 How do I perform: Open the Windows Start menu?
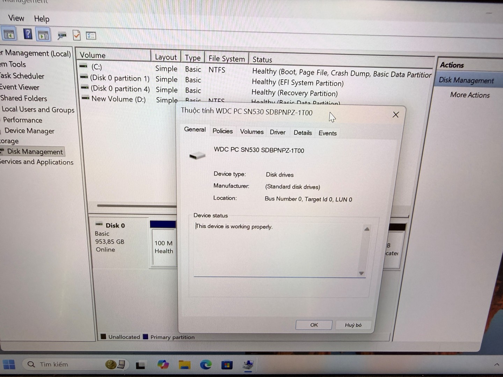pos(9,364)
